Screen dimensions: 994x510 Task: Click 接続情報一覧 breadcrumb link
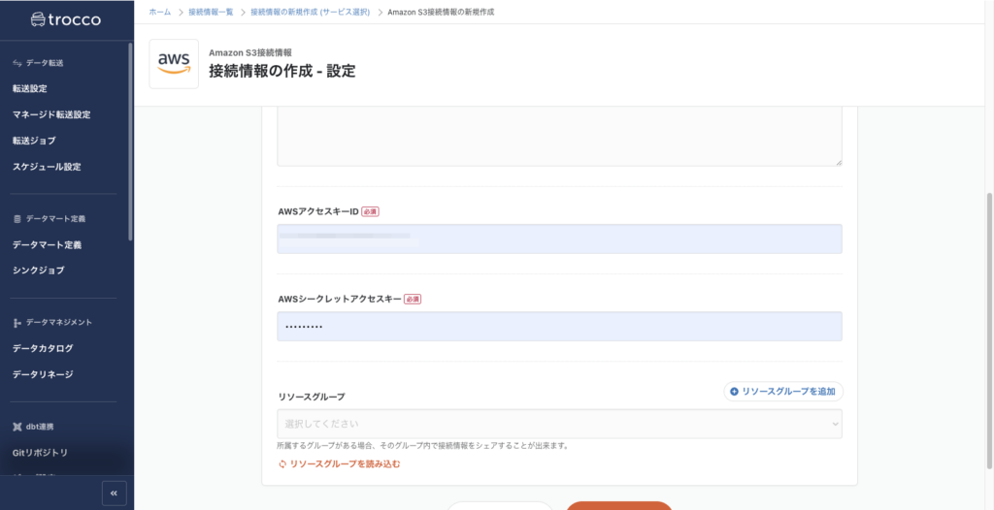point(211,12)
